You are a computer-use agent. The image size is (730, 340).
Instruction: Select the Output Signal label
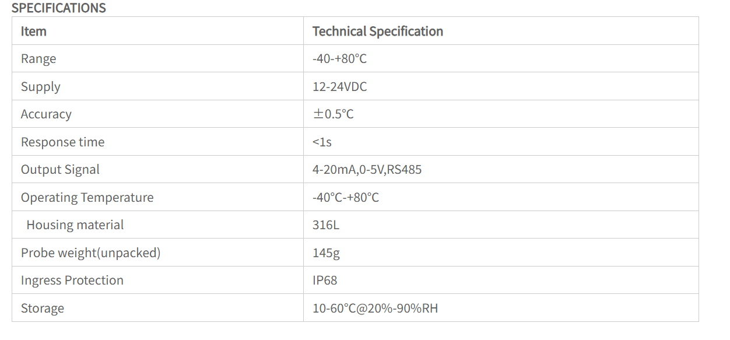pos(60,170)
